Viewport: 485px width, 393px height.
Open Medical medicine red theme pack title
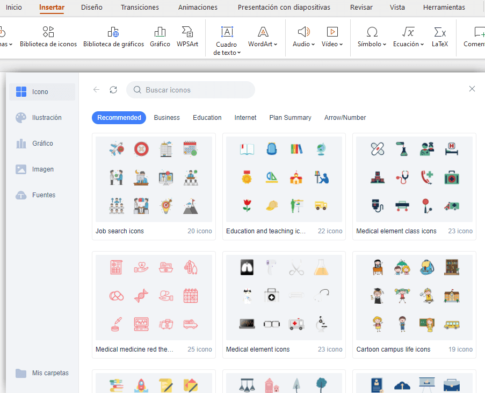tap(135, 349)
